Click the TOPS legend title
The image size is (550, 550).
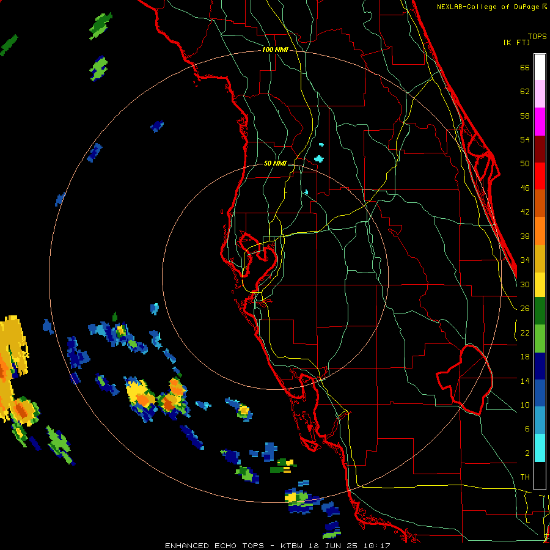click(x=537, y=36)
